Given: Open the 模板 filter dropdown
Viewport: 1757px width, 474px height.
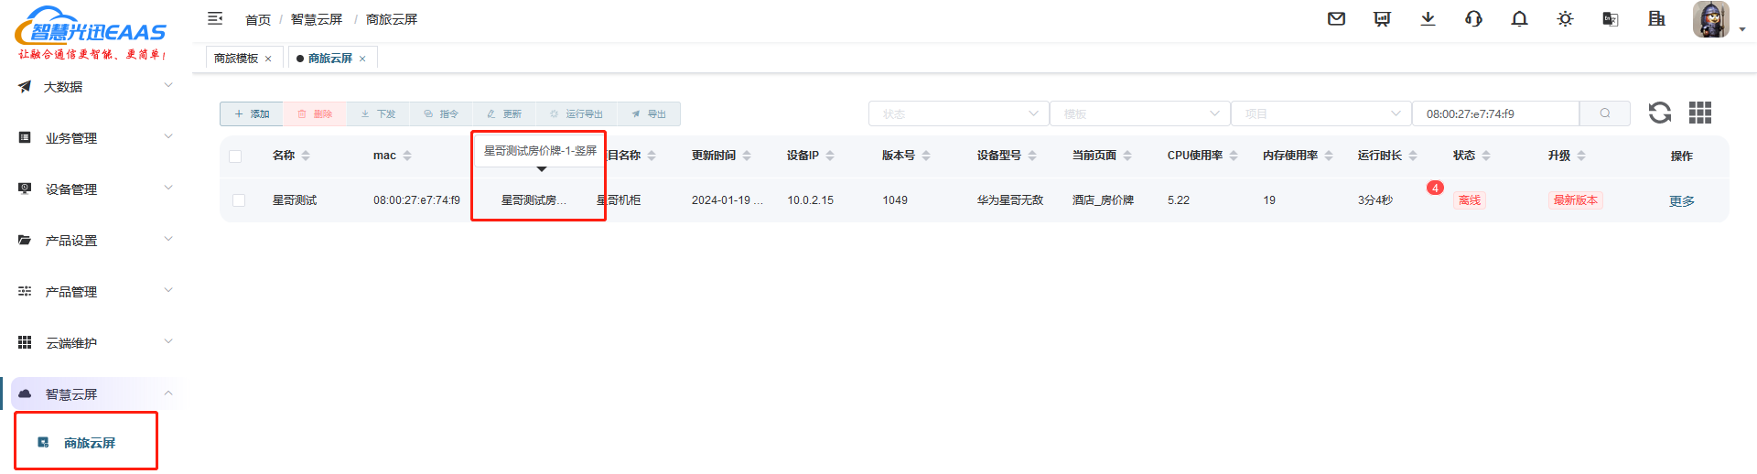Looking at the screenshot, I should click(1138, 113).
